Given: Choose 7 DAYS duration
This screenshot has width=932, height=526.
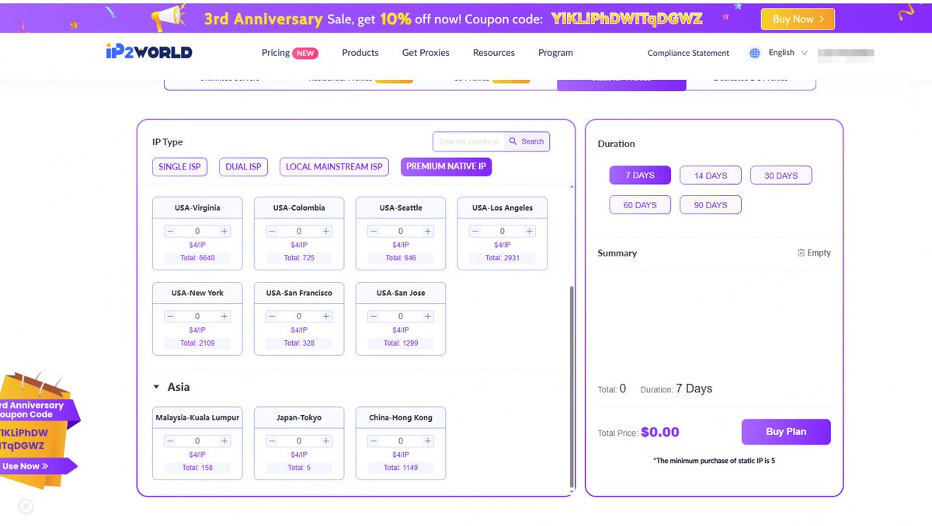Looking at the screenshot, I should click(640, 176).
